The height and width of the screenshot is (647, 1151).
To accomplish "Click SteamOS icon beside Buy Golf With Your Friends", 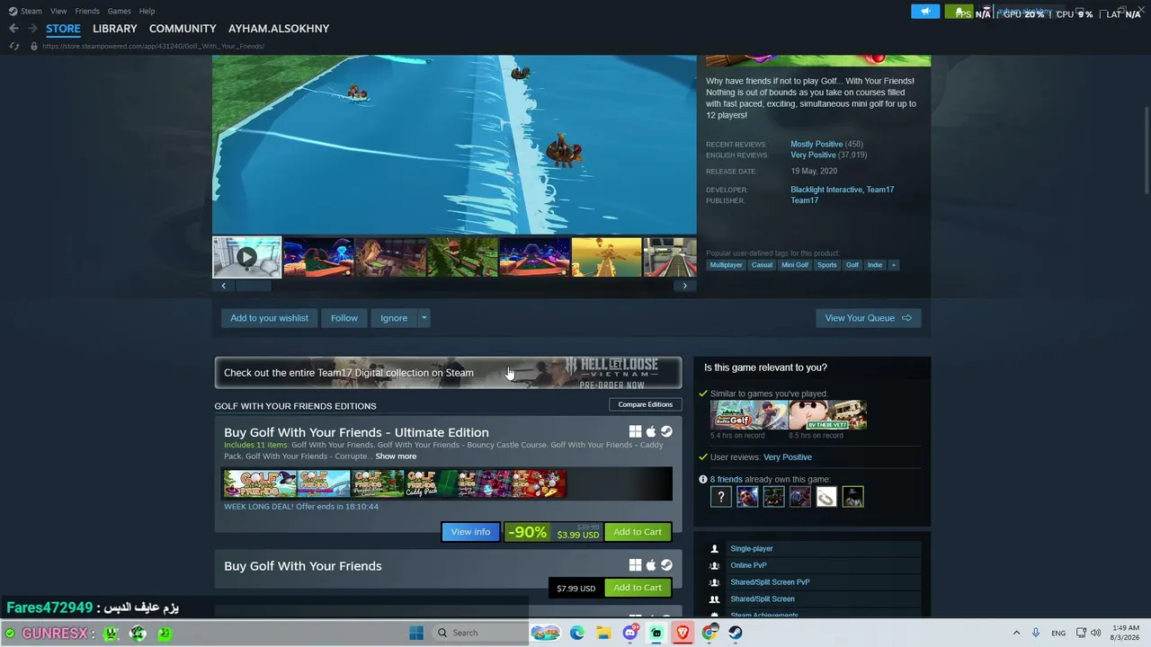I will [666, 565].
